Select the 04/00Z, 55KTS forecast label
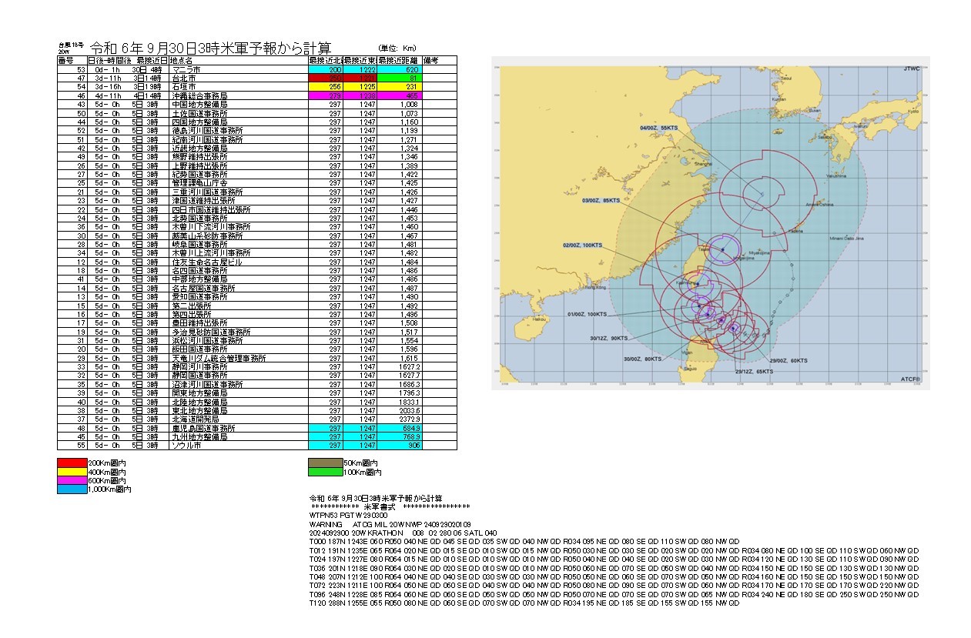 tap(658, 127)
